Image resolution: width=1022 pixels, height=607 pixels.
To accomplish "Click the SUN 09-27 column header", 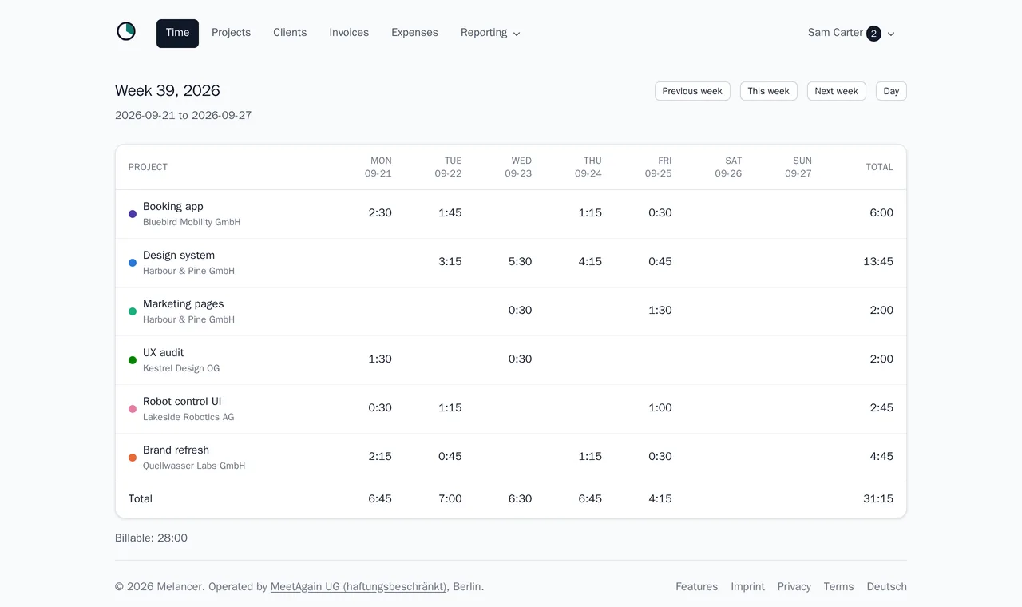I will tap(798, 167).
